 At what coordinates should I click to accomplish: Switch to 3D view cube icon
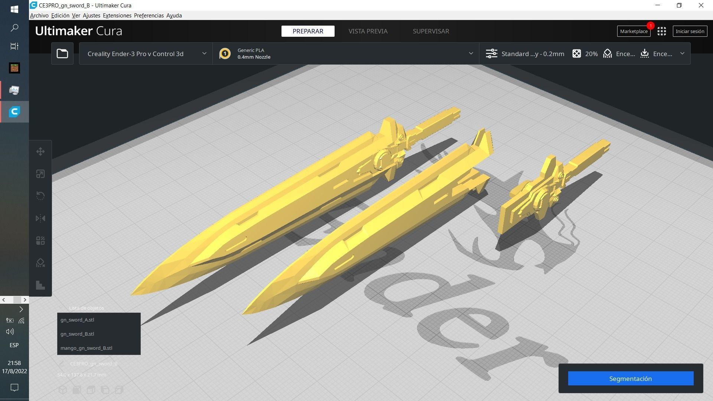click(x=62, y=390)
